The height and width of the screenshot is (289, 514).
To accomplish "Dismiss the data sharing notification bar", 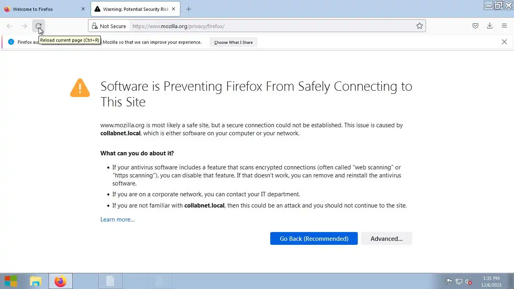I will pyautogui.click(x=504, y=42).
